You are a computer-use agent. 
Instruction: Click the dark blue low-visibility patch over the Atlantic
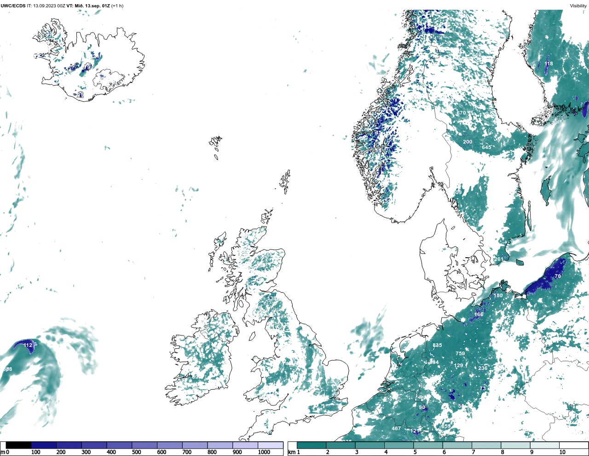[x=27, y=346]
